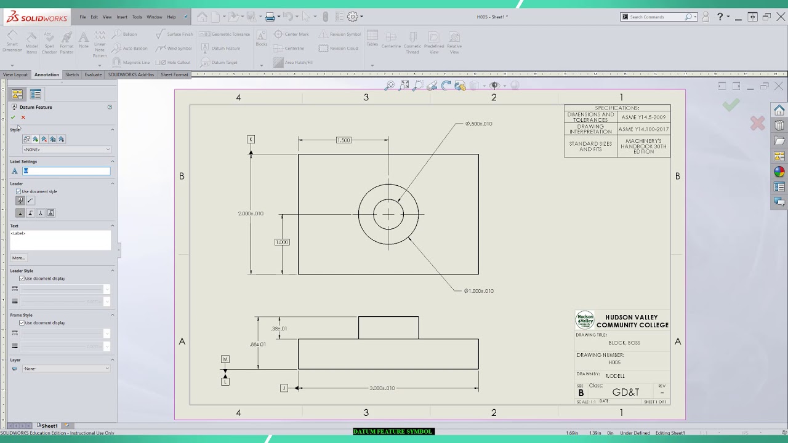Run the Spell Checker
Screen dimensions: 788x443
pyautogui.click(x=49, y=43)
